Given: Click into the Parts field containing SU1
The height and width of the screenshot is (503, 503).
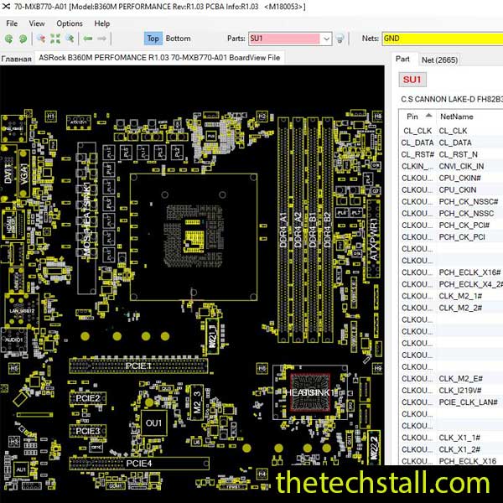Looking at the screenshot, I should pyautogui.click(x=284, y=39).
